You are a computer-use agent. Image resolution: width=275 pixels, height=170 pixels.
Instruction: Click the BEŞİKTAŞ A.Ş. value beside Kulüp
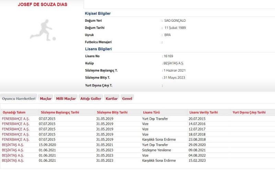point(174,63)
